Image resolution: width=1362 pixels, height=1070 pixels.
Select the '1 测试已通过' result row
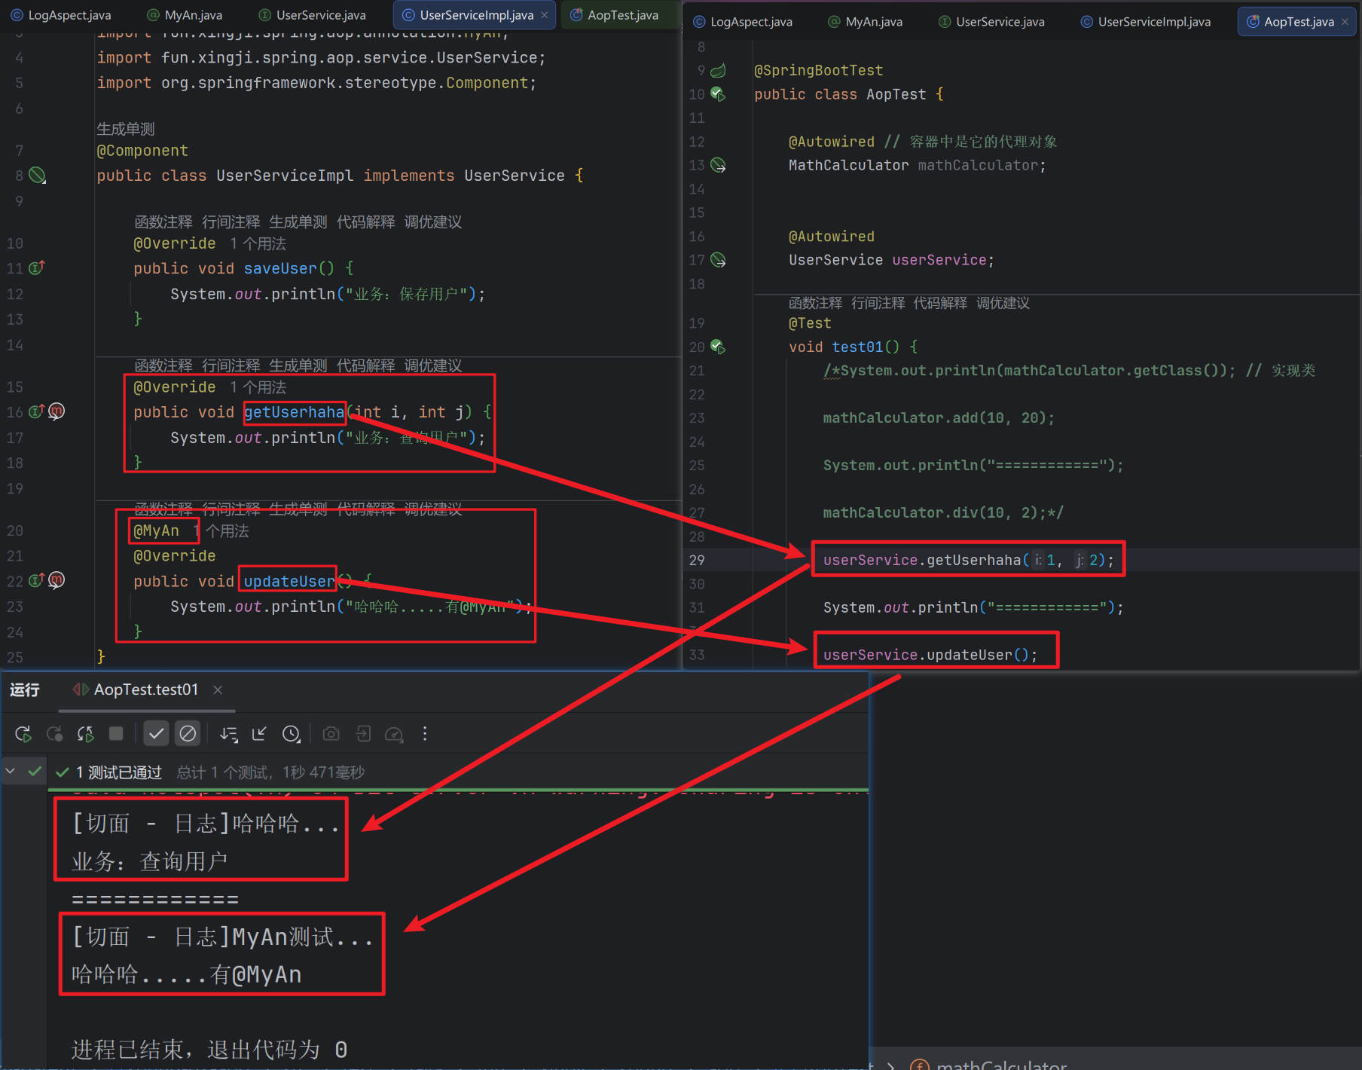click(118, 772)
